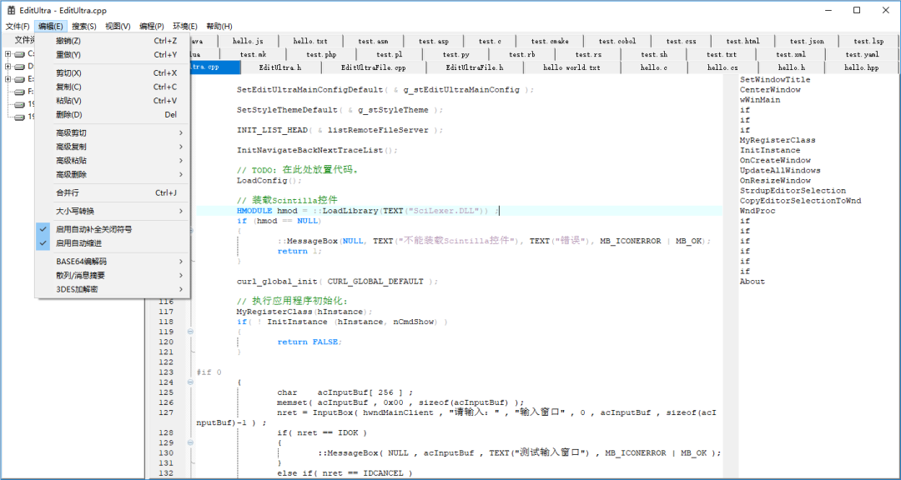Jump to MyRegisterClass in symbol list
Screen dimensions: 901x480
(778, 140)
